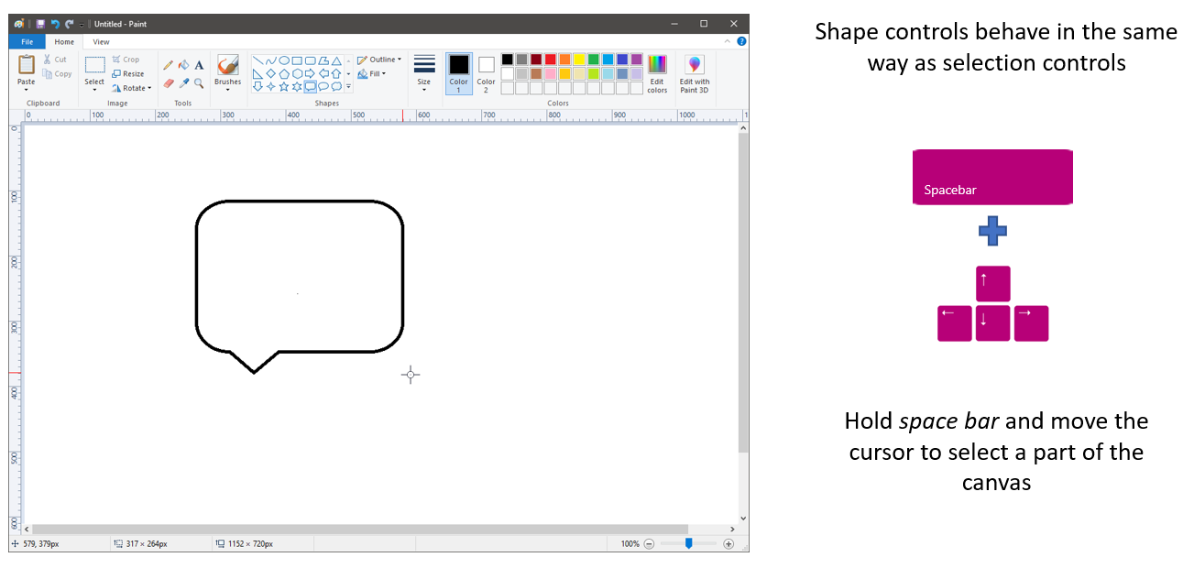1194x568 pixels.
Task: Select the Pencil tool
Action: pyautogui.click(x=169, y=64)
